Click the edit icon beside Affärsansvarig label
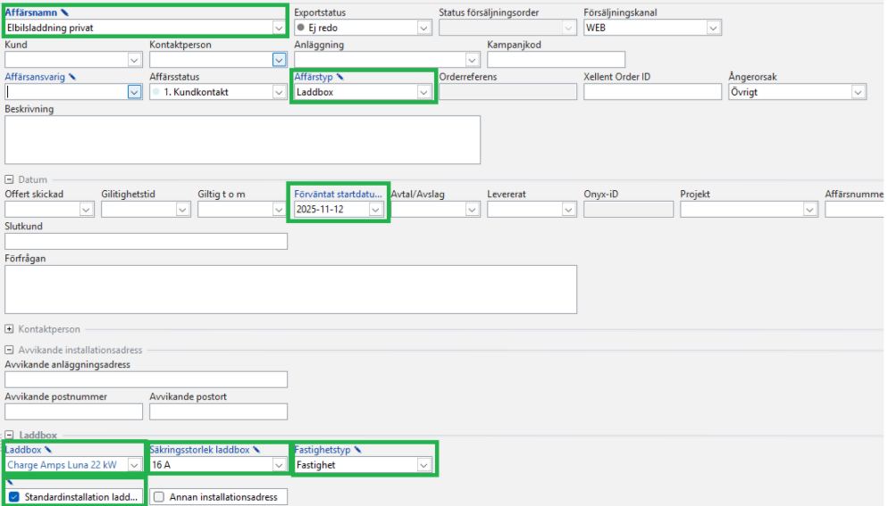Viewport: 888px width, 506px height. click(x=72, y=77)
